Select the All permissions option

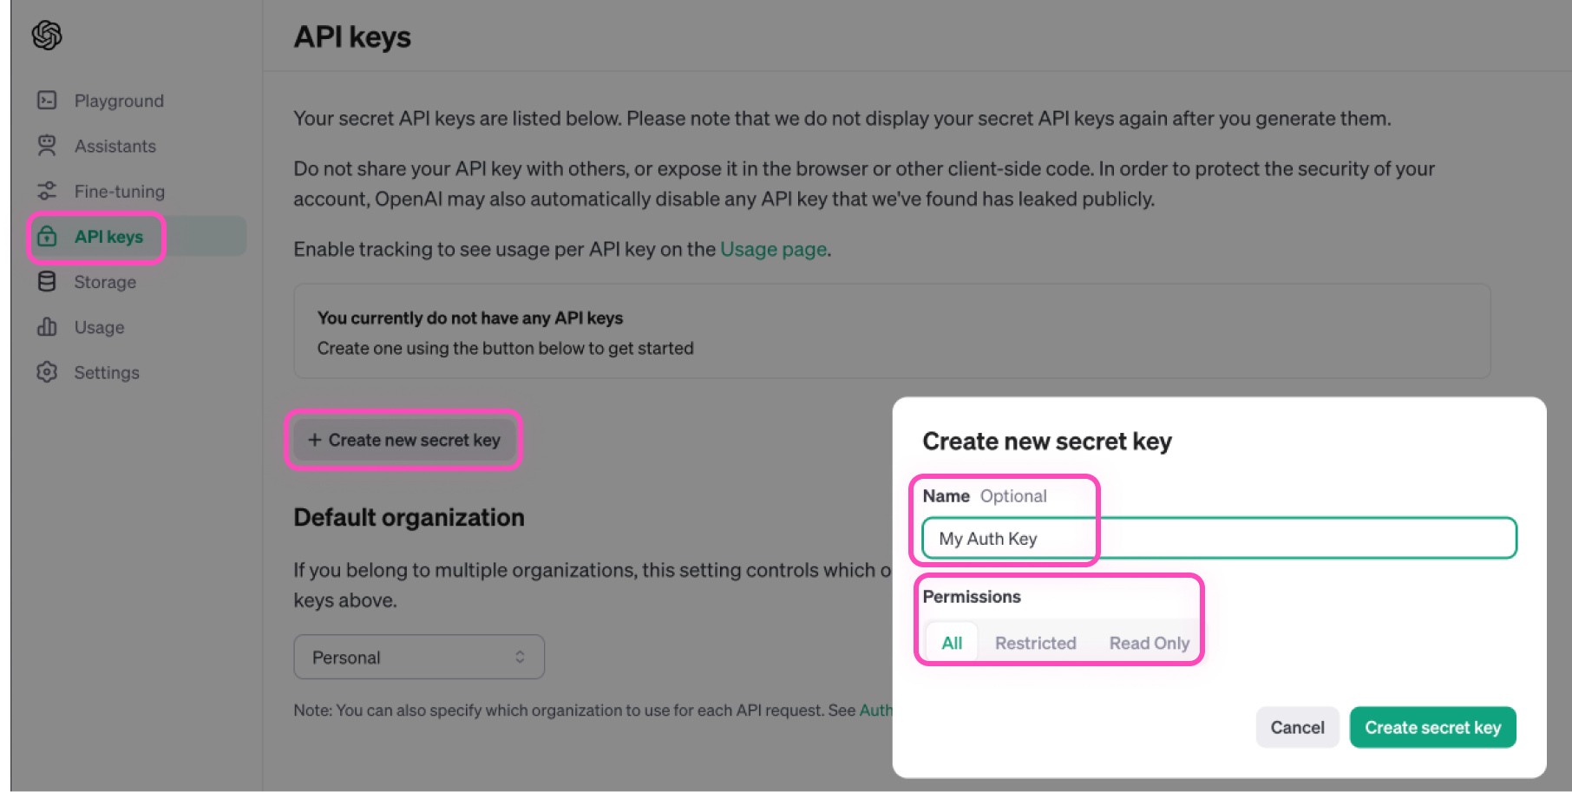click(x=952, y=642)
